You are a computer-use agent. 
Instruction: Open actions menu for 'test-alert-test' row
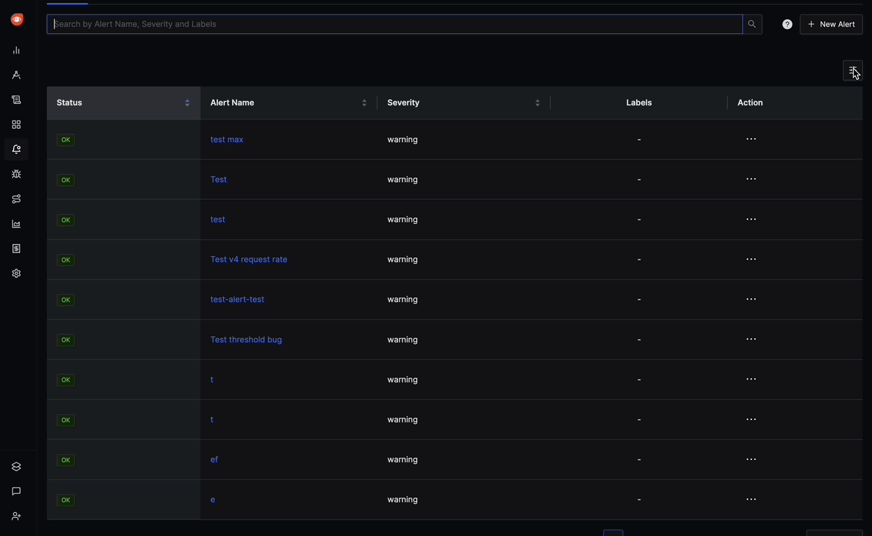pos(751,299)
